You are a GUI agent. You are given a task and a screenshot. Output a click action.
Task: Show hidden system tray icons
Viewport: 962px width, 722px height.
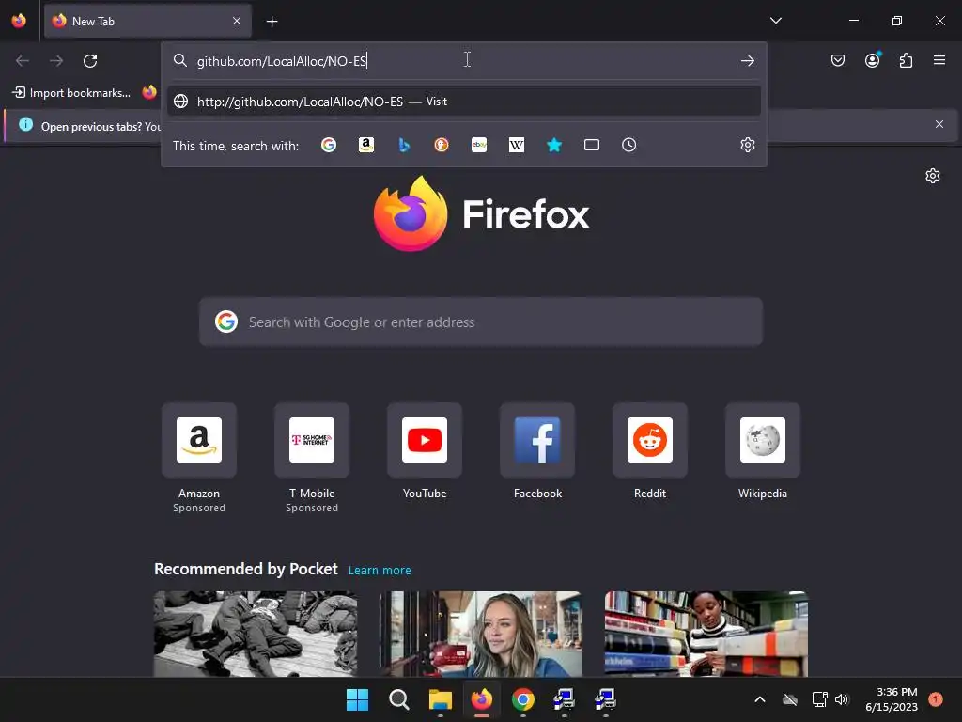click(x=759, y=699)
